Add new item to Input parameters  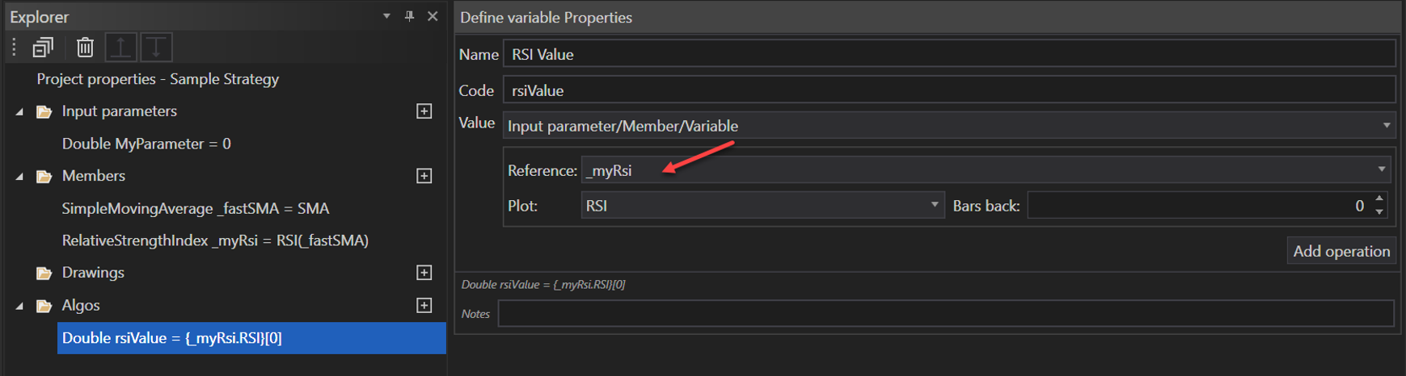[x=424, y=111]
